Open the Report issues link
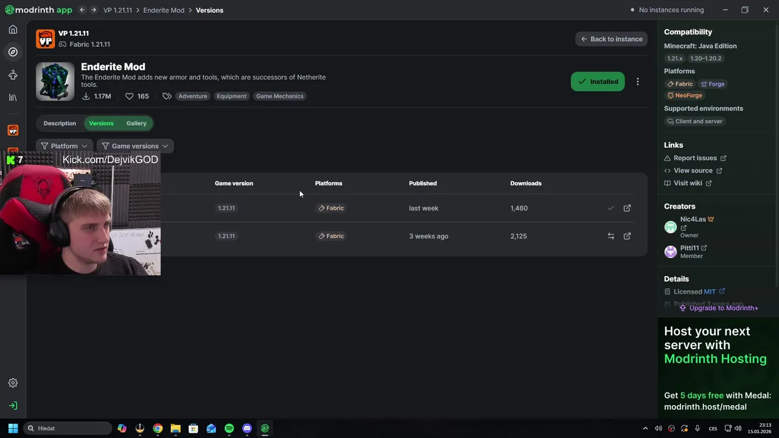Image resolution: width=779 pixels, height=438 pixels. tap(695, 158)
